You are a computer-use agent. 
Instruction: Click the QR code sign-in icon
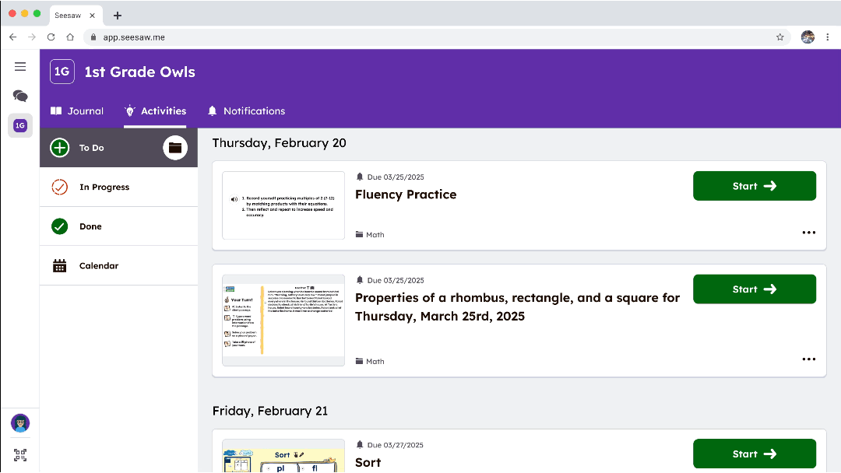pyautogui.click(x=19, y=455)
